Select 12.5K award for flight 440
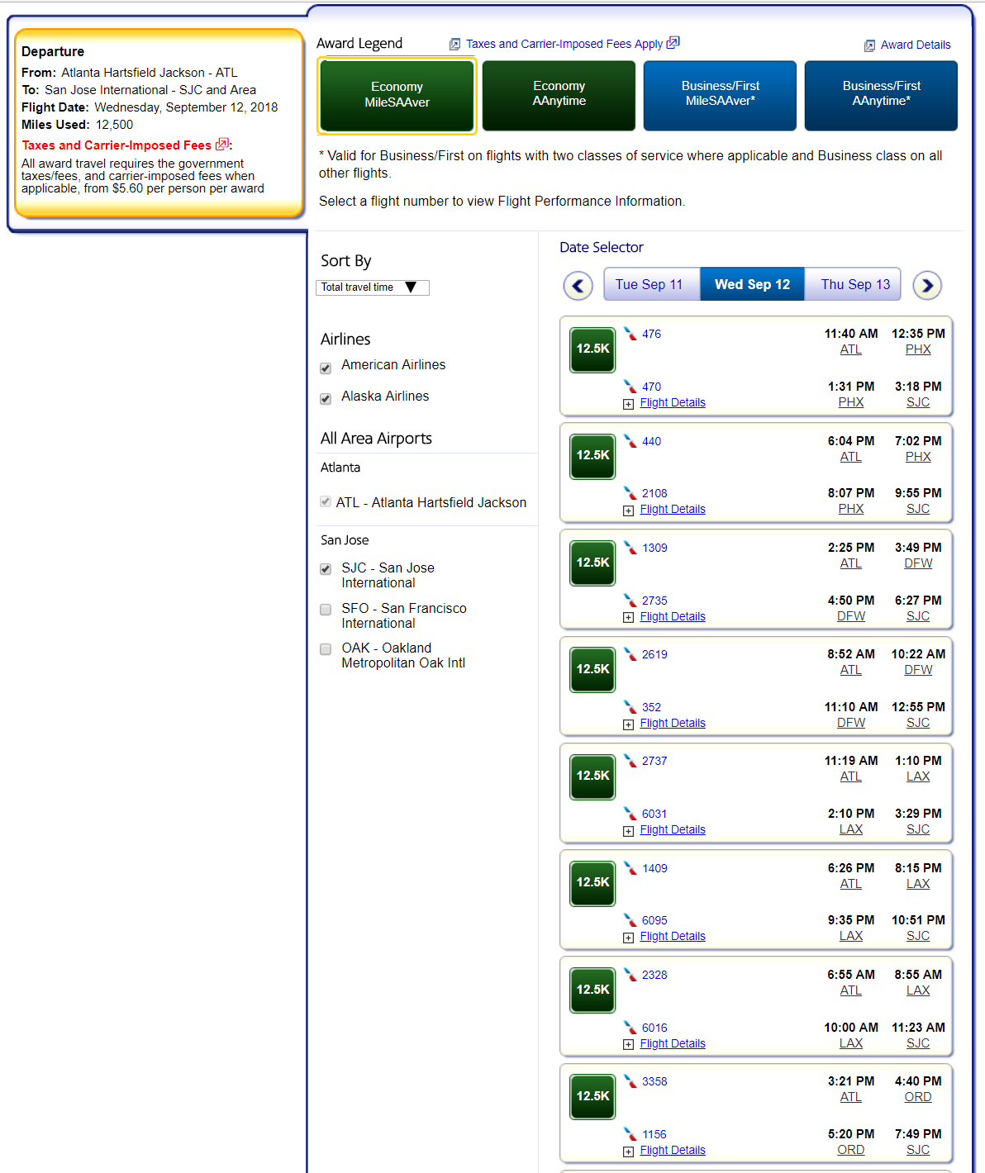This screenshot has height=1173, width=985. point(592,456)
